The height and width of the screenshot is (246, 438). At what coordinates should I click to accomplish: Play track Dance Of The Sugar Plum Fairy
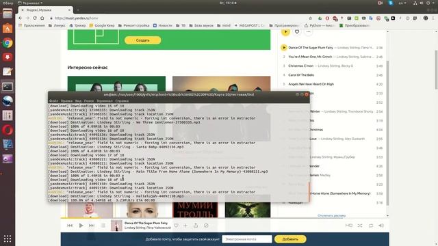click(284, 48)
